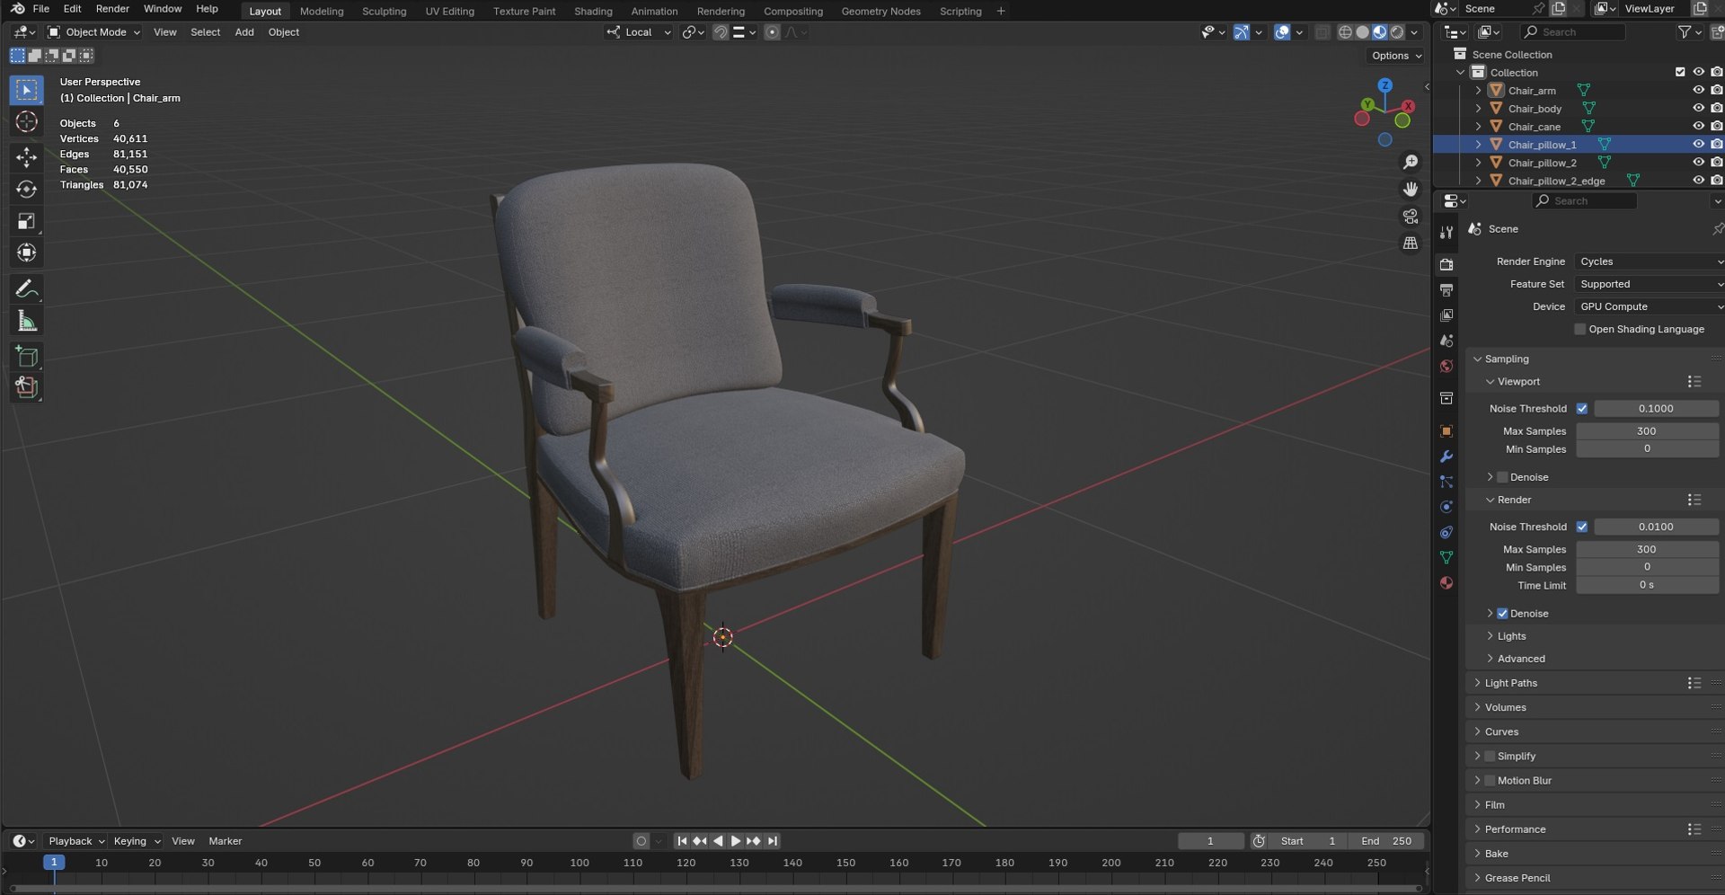Toggle the camera view icon

click(1411, 217)
